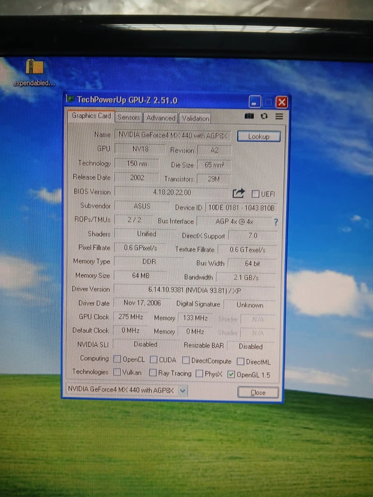
Task: Click the Transistors value 29M
Action: click(x=214, y=179)
